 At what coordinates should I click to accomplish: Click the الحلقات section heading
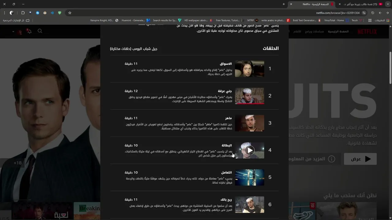[271, 48]
